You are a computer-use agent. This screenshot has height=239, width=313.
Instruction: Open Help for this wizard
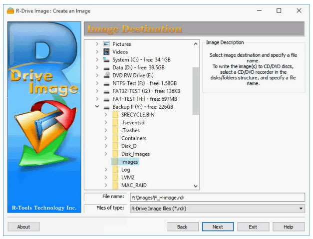(289, 227)
